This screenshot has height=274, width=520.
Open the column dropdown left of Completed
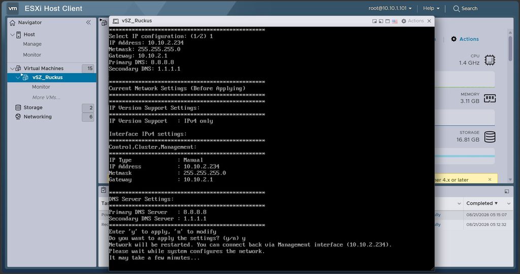[459, 203]
